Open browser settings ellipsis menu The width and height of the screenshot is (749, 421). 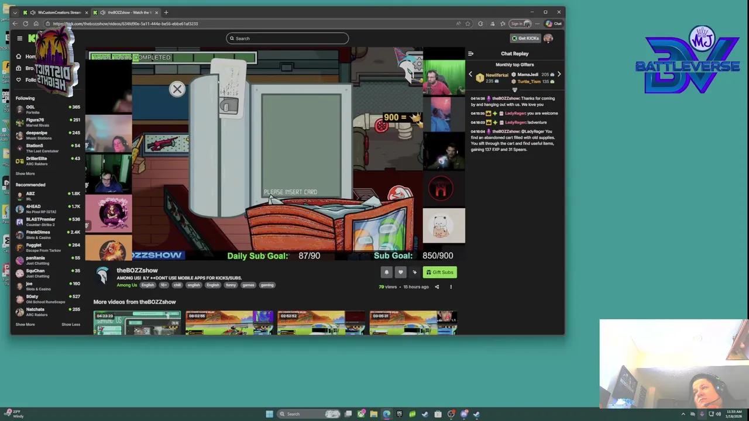point(537,24)
